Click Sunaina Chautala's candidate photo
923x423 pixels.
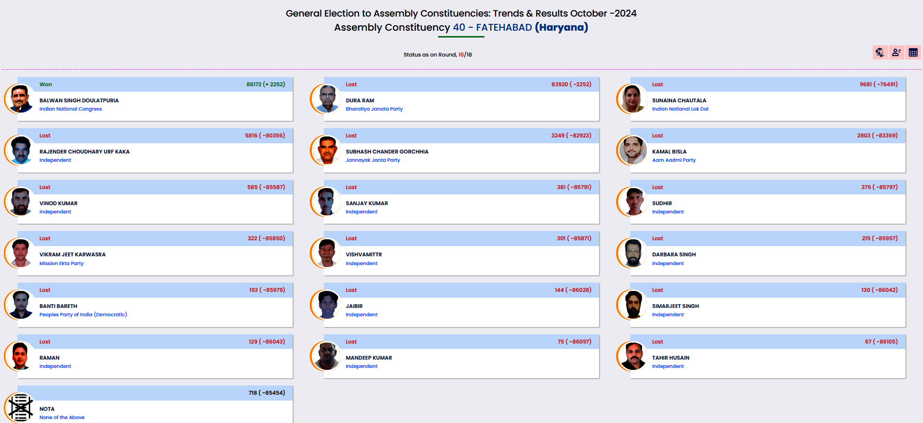pyautogui.click(x=633, y=98)
